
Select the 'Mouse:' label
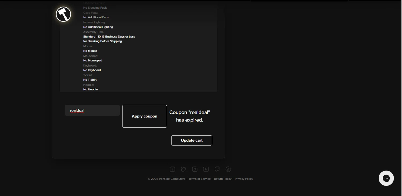point(88,46)
